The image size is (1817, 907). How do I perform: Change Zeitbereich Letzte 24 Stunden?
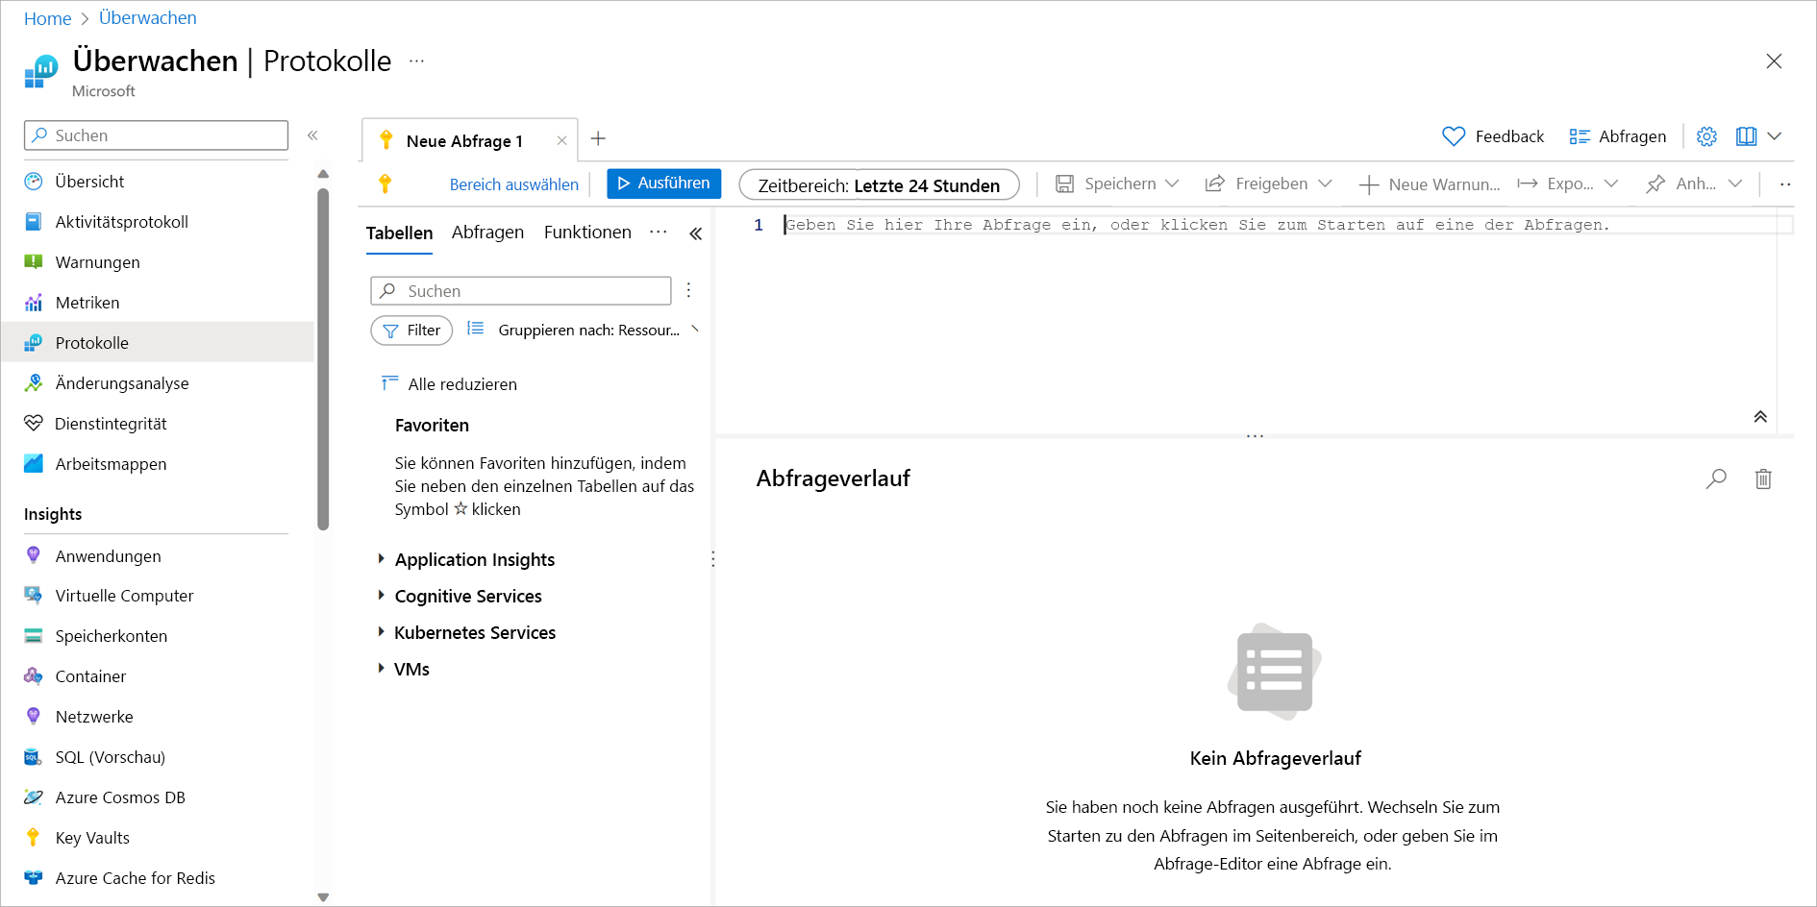879,185
